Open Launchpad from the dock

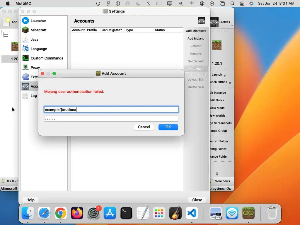click(x=159, y=213)
